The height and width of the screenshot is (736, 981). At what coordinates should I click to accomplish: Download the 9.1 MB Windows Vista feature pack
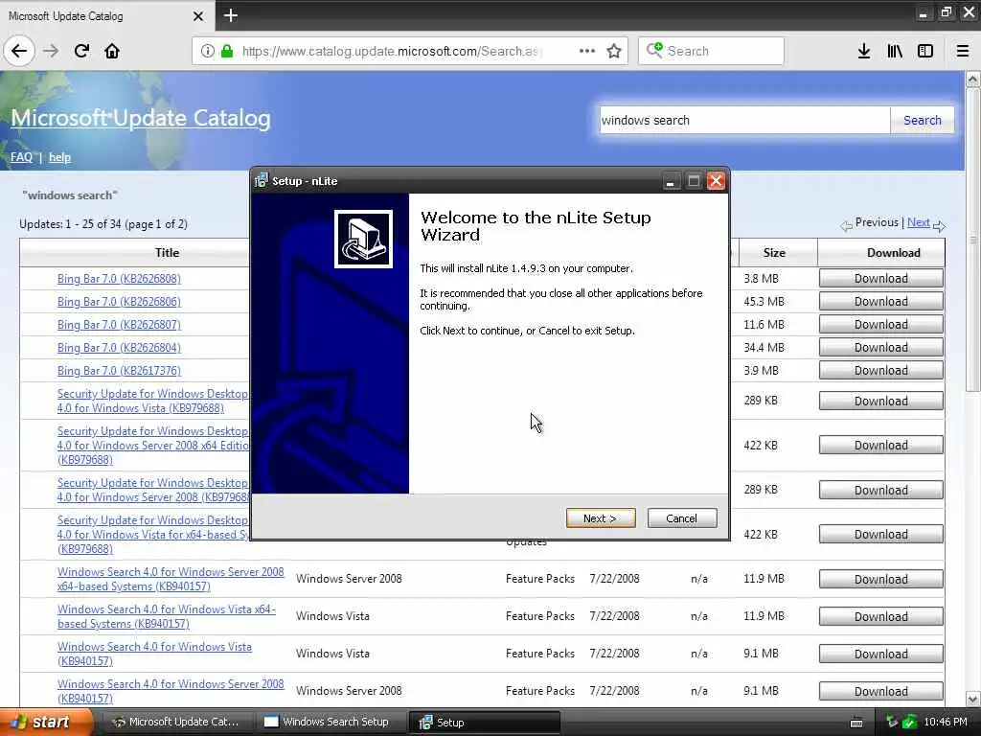(x=881, y=654)
